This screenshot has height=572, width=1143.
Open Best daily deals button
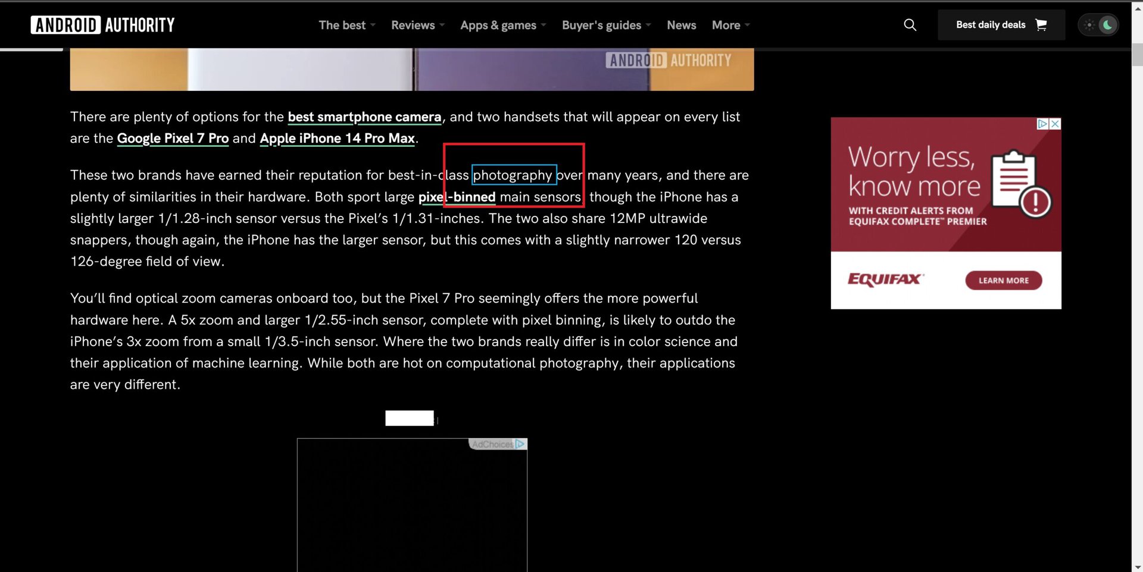1001,25
